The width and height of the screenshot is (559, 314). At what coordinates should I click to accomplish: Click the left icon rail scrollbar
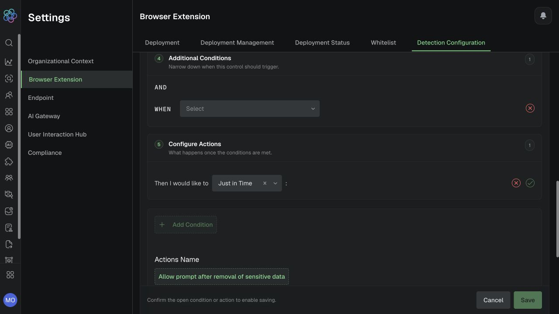[x=19, y=136]
